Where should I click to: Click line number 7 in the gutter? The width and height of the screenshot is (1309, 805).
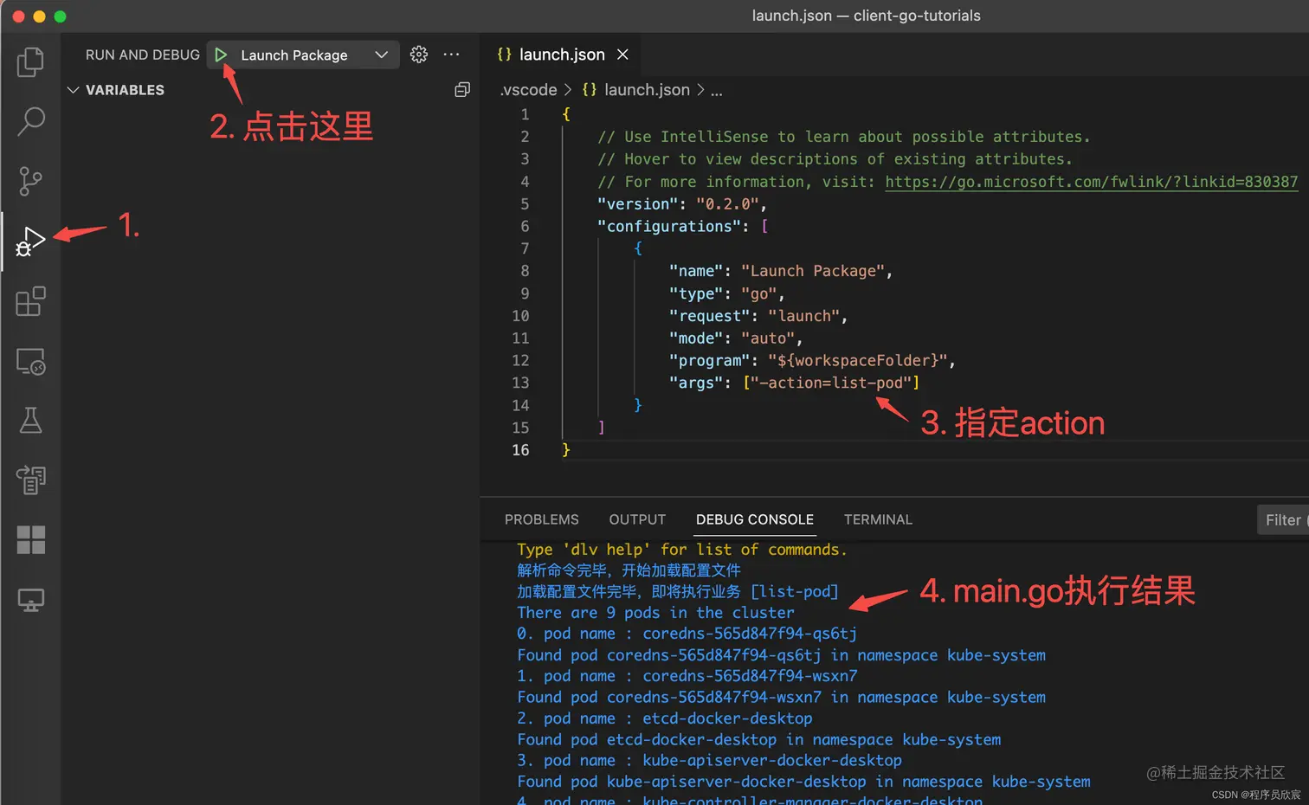tap(525, 248)
